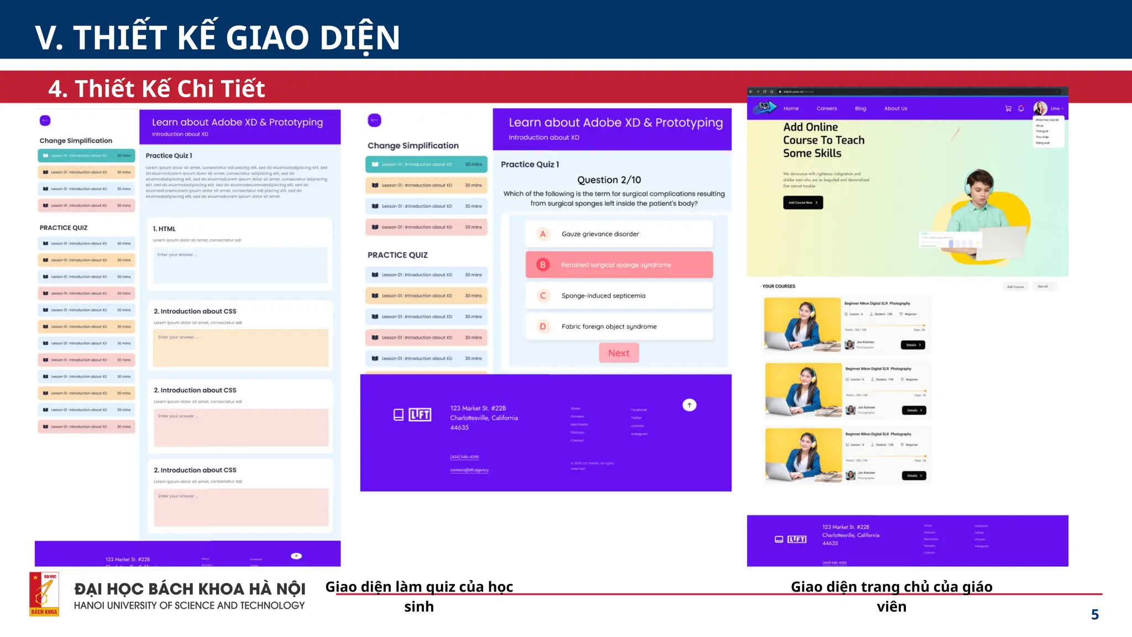
Task: Click the back arrow in the left quiz mockup
Action: click(45, 121)
